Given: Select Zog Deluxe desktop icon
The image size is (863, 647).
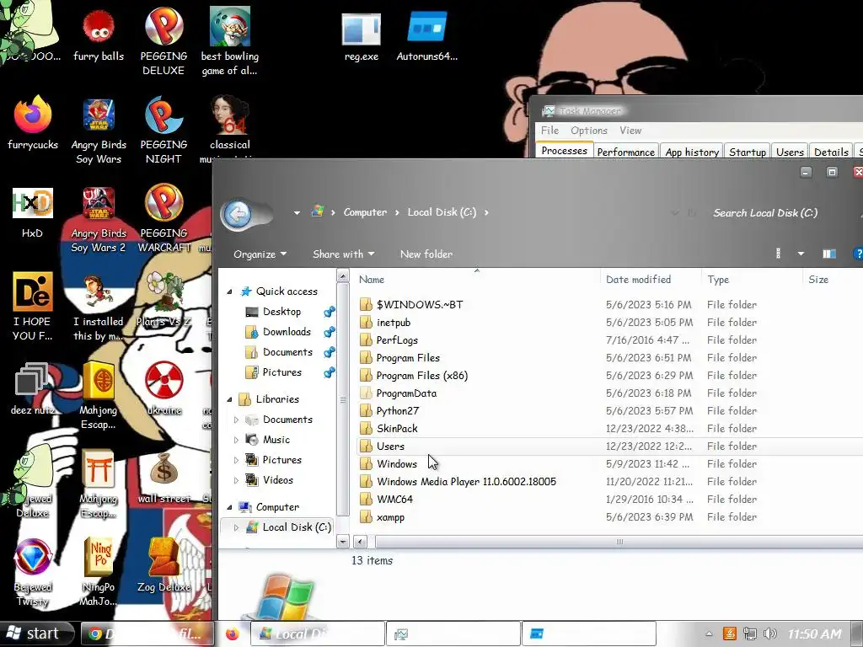Looking at the screenshot, I should pyautogui.click(x=164, y=565).
